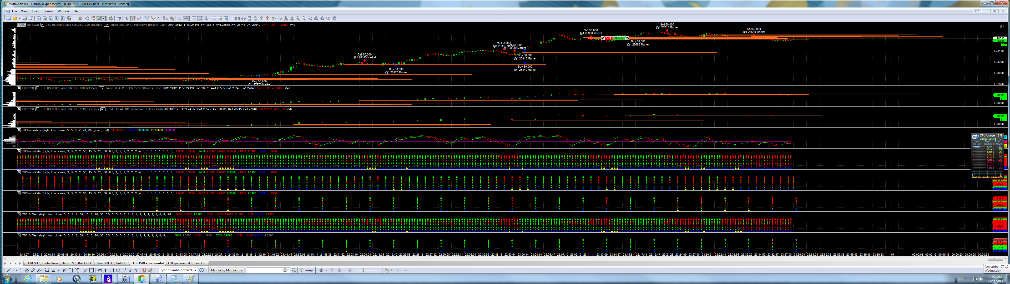The image size is (1010, 284).
Task: Select the arrow pointer tool in toolbar
Action: pos(180,18)
